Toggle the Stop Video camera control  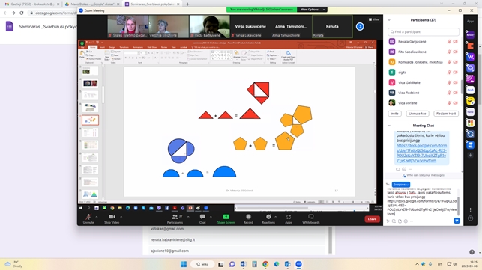(112, 217)
